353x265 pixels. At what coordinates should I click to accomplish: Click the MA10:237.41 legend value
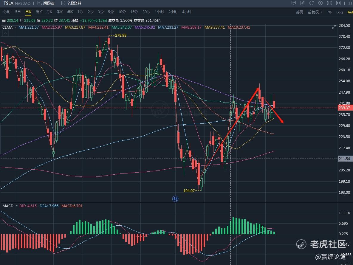(x=239, y=27)
